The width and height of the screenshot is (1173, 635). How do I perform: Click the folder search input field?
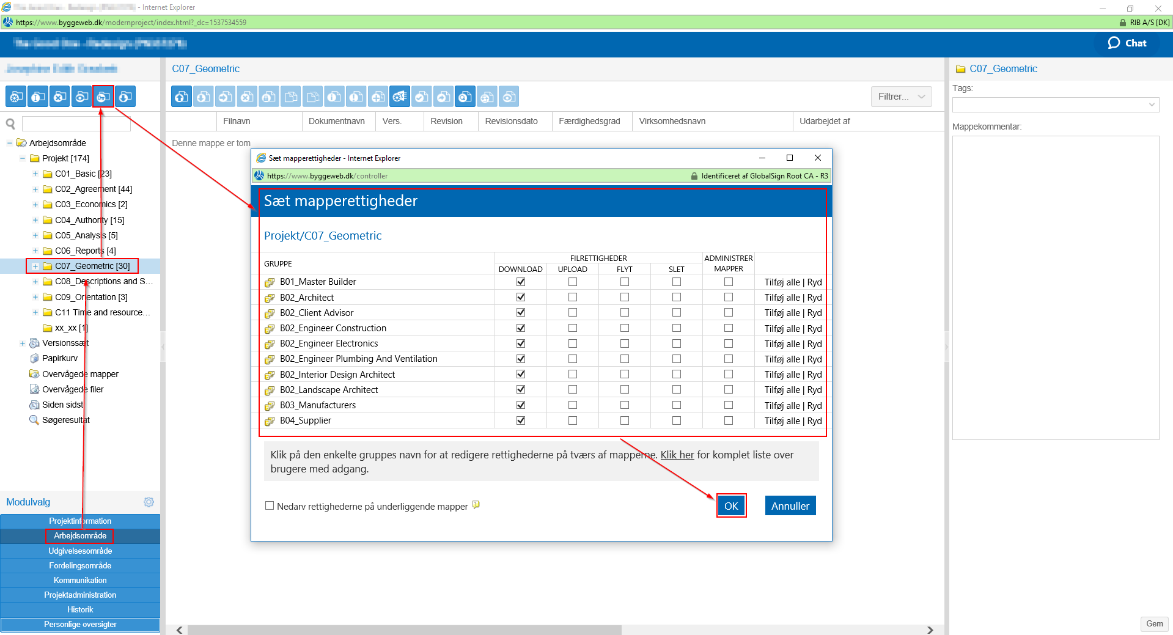(76, 124)
